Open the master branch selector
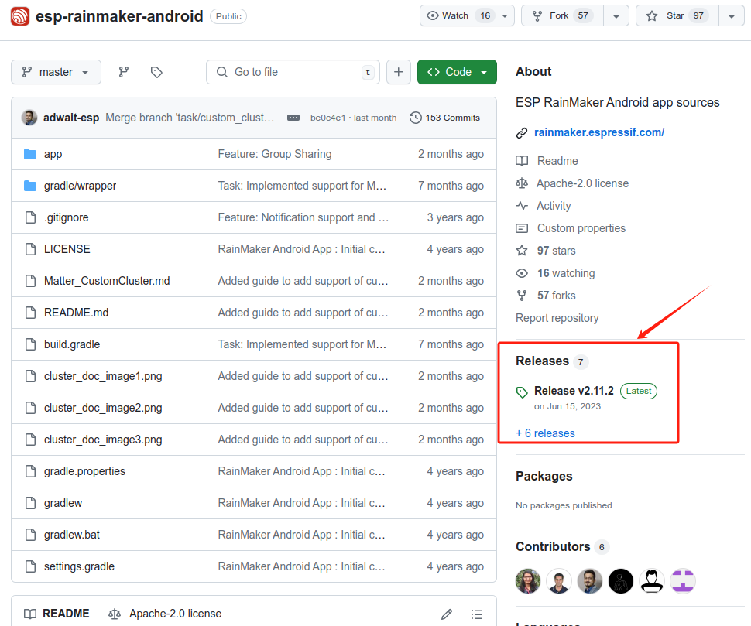751x626 pixels. 56,72
